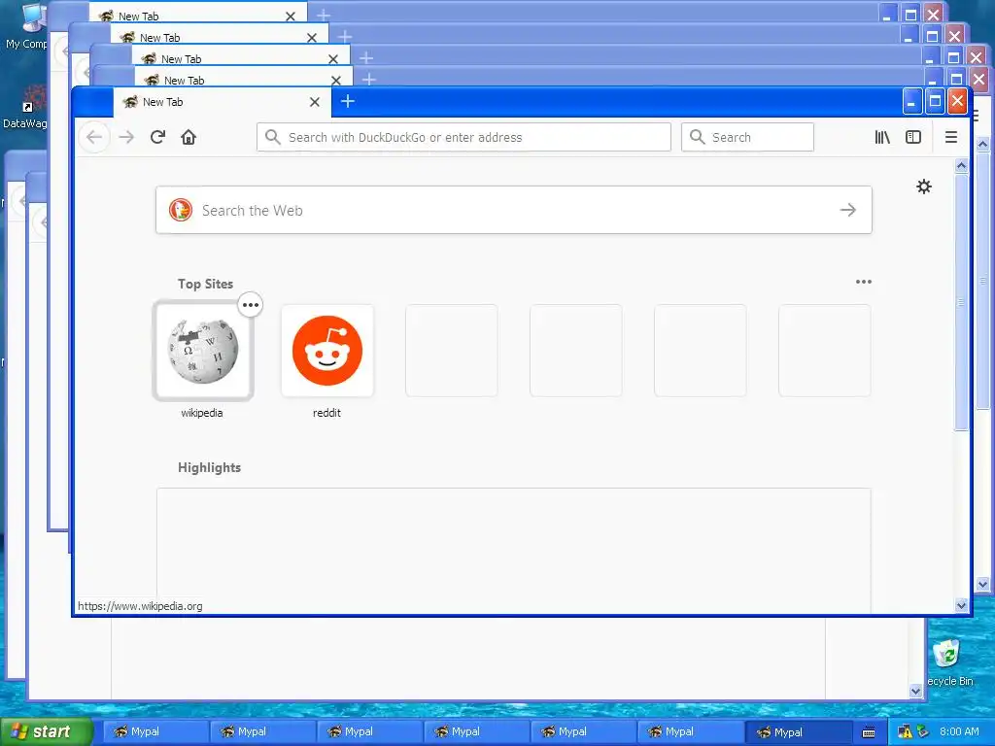Open the home page via house icon
The image size is (995, 746).
pyautogui.click(x=189, y=137)
